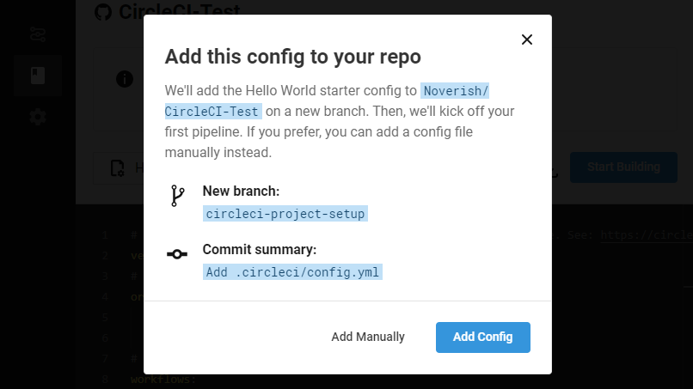Click the config file icon

[117, 167]
